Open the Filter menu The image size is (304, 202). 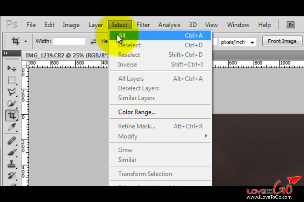pyautogui.click(x=143, y=25)
